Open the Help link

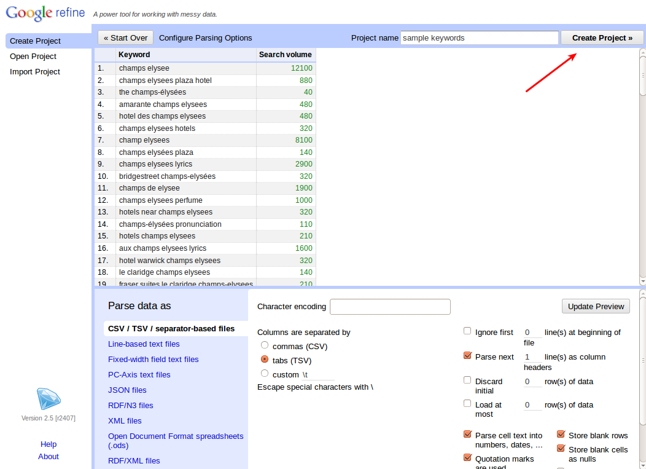(49, 444)
